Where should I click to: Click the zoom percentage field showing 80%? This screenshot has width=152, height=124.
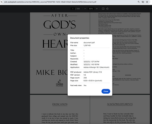tap(91, 9)
